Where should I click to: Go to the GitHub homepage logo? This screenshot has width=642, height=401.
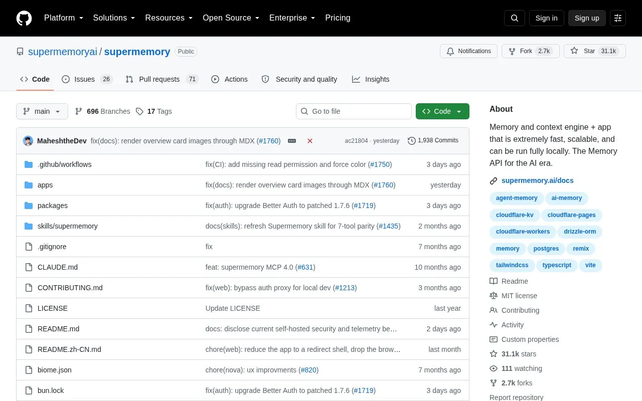tap(24, 18)
